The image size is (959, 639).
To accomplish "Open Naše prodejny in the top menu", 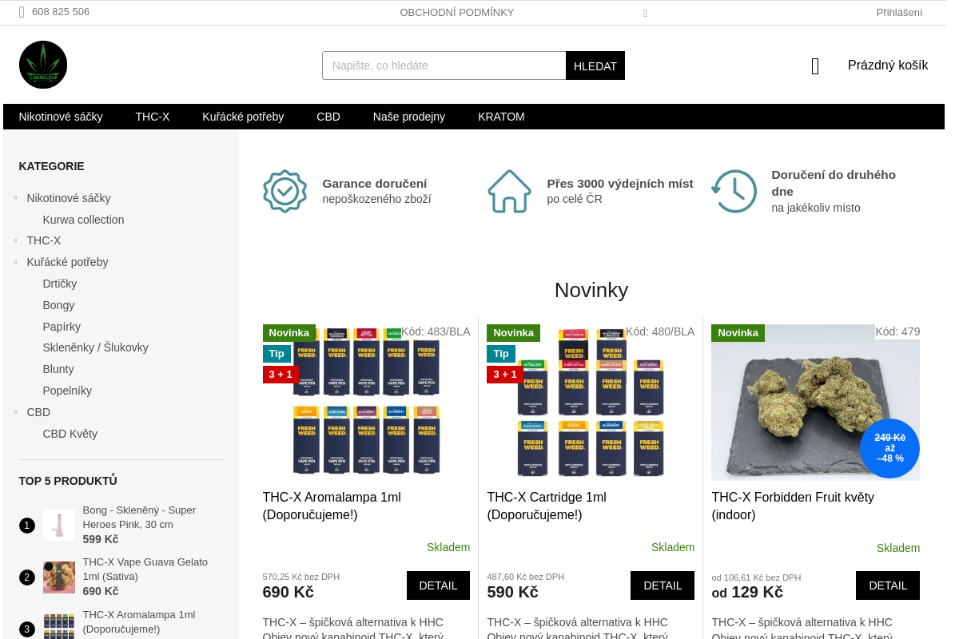I will point(409,117).
